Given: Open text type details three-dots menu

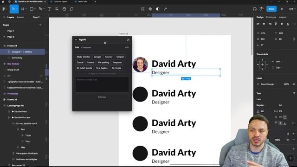Looking at the screenshot, I should [294, 123].
